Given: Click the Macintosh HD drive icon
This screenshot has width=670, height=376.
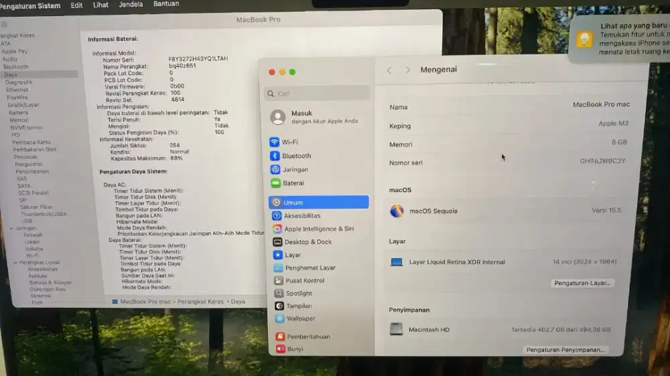Looking at the screenshot, I should (396, 329).
